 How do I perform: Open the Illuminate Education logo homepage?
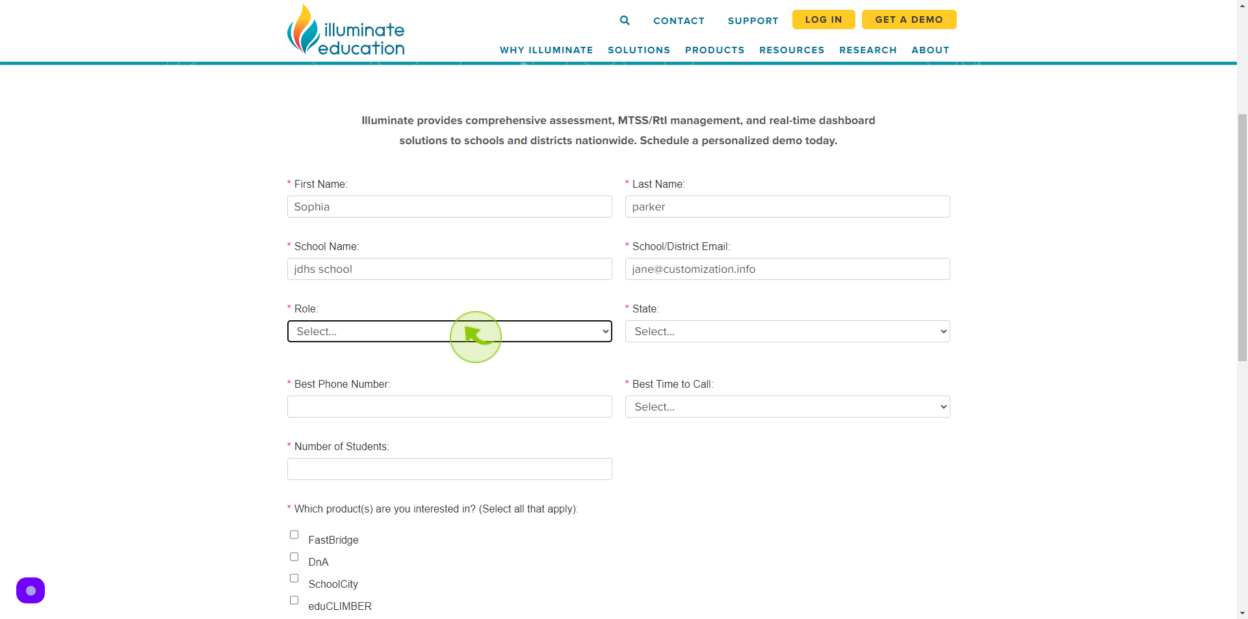coord(346,30)
